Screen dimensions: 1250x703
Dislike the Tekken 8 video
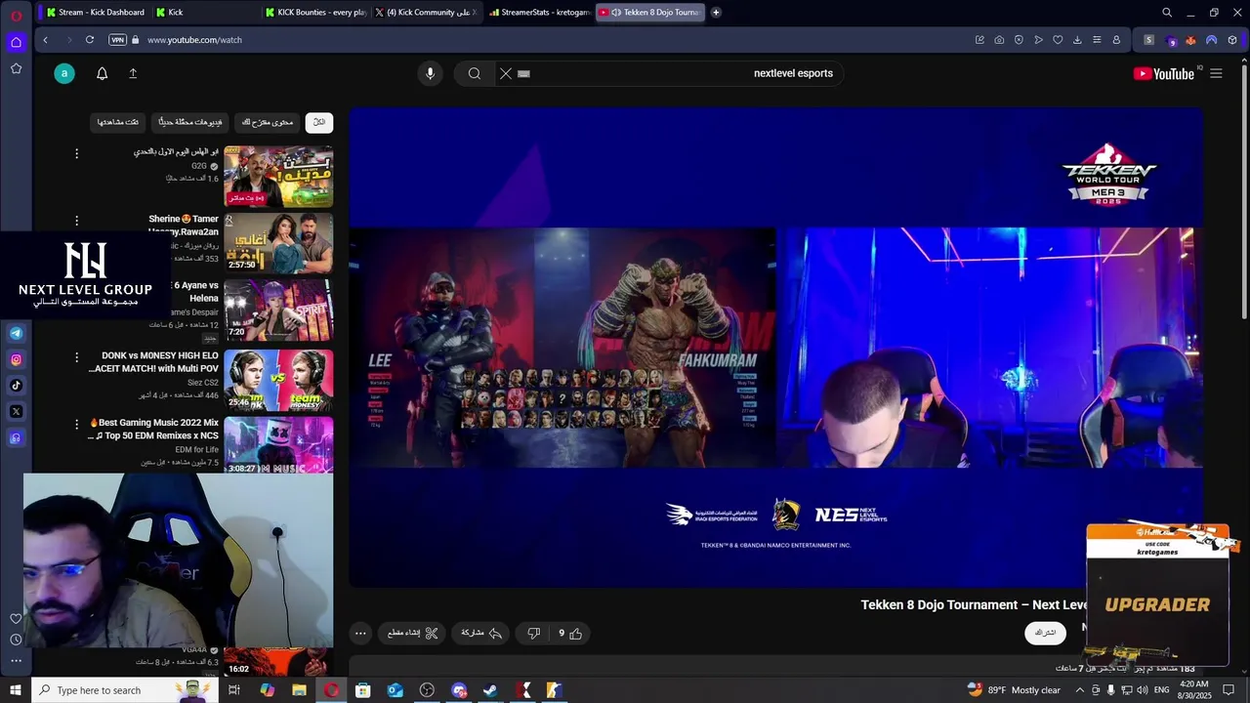pos(533,634)
